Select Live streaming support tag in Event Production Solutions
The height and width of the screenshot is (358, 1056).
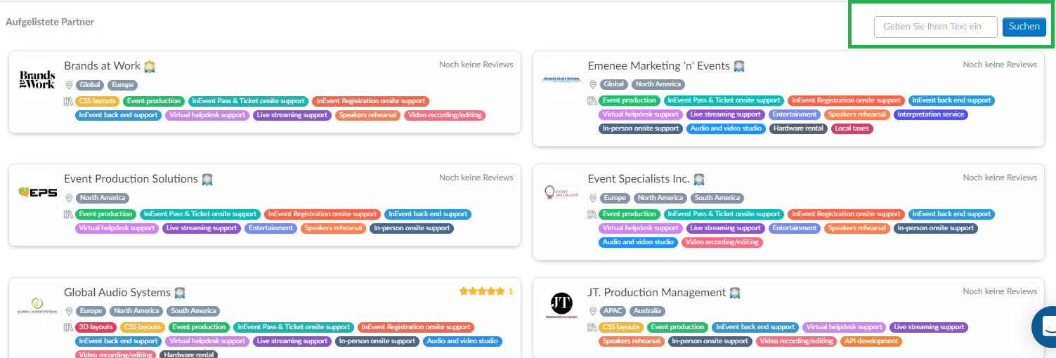click(201, 228)
